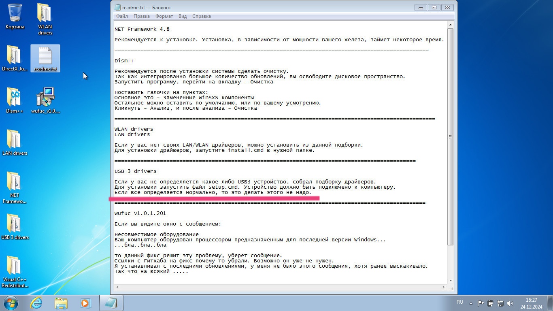Open the Справка menu
This screenshot has height=311, width=553.
[201, 16]
